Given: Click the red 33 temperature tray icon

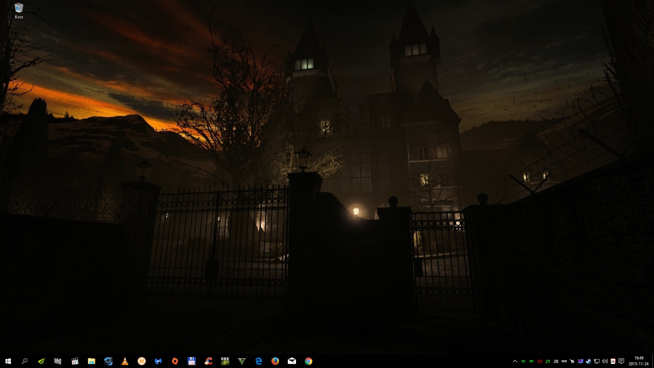Looking at the screenshot, I should [x=540, y=361].
